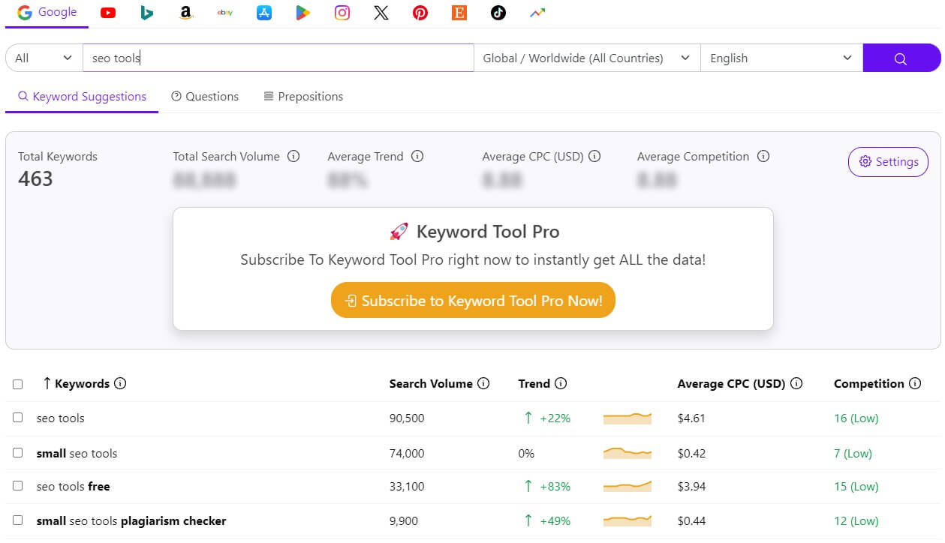This screenshot has height=543, width=945.
Task: Click Subscribe to Keyword Tool Pro Now
Action: (x=473, y=300)
